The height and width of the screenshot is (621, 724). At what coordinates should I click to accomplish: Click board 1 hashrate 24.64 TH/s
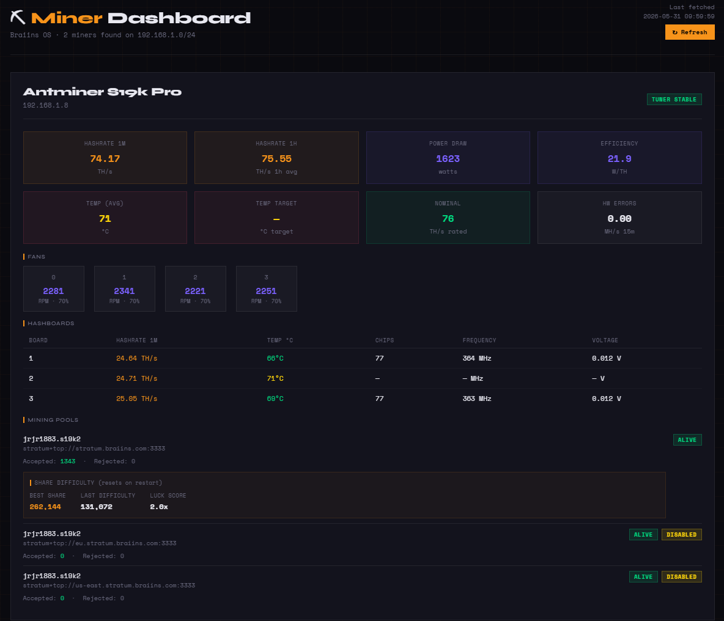[137, 359]
